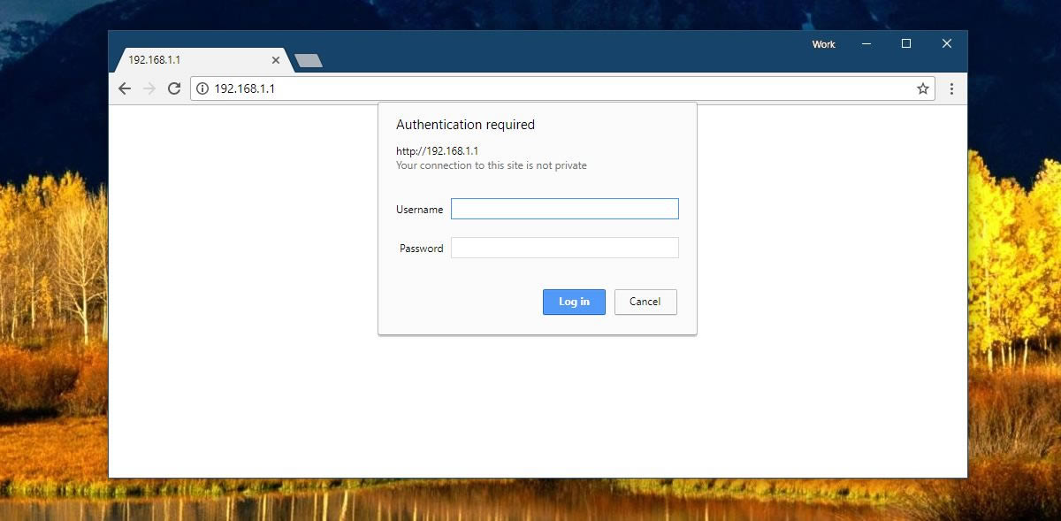1061x521 pixels.
Task: Maximize the Chrome window
Action: point(906,43)
